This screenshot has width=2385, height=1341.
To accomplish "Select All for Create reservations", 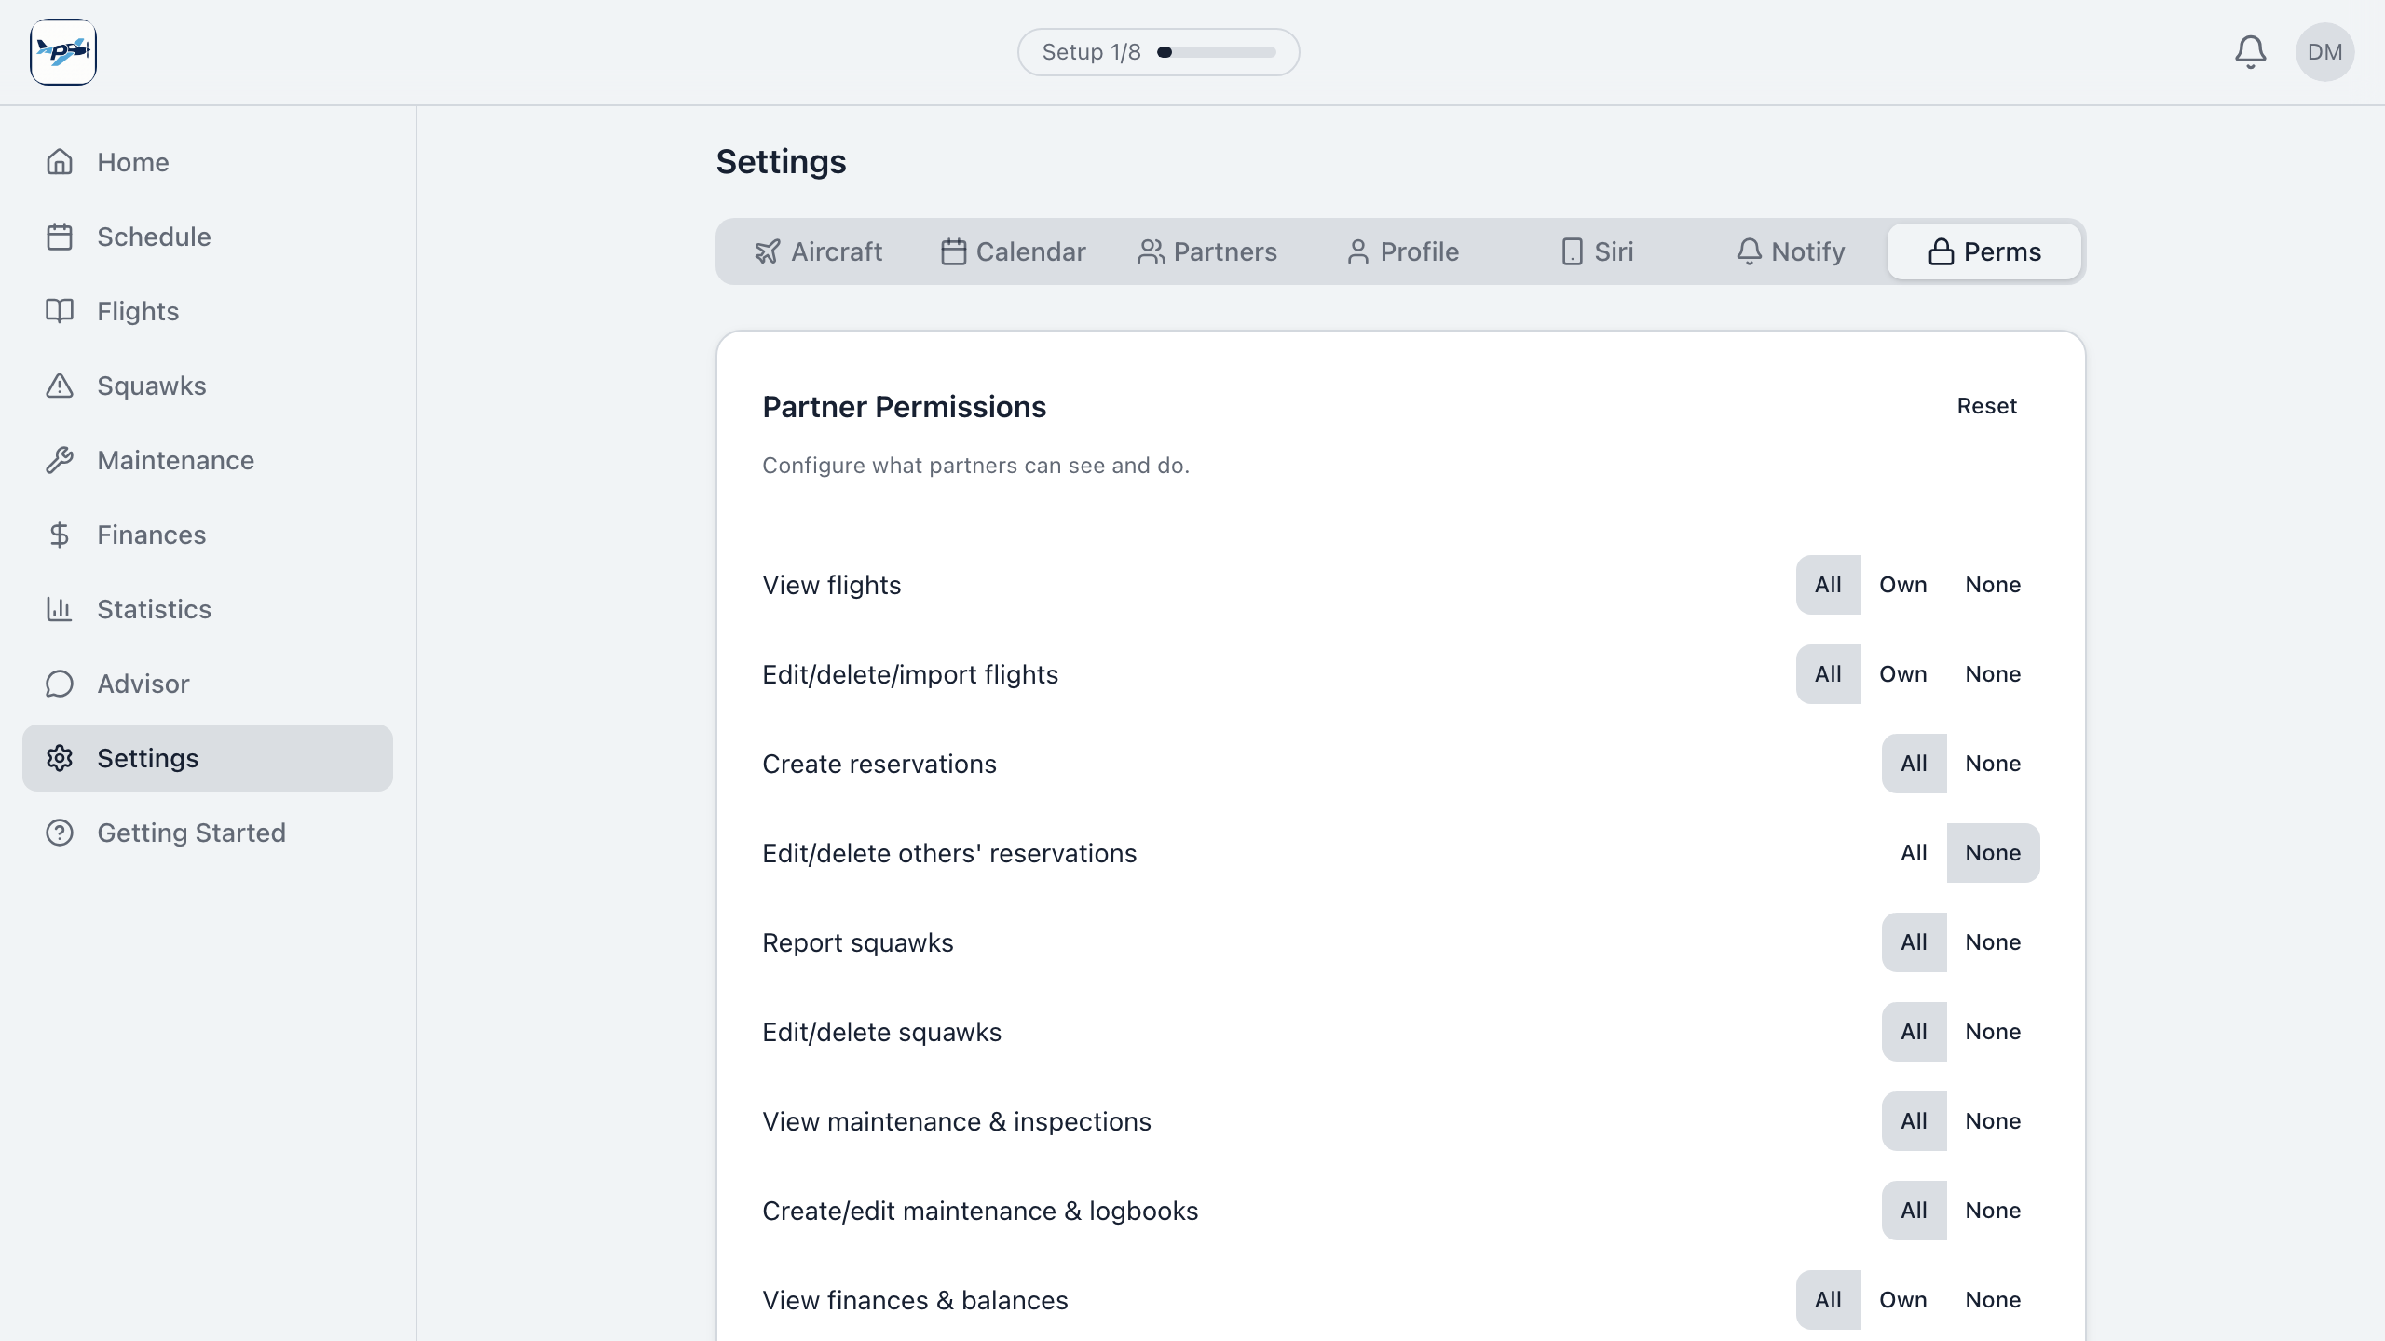I will tap(1914, 764).
